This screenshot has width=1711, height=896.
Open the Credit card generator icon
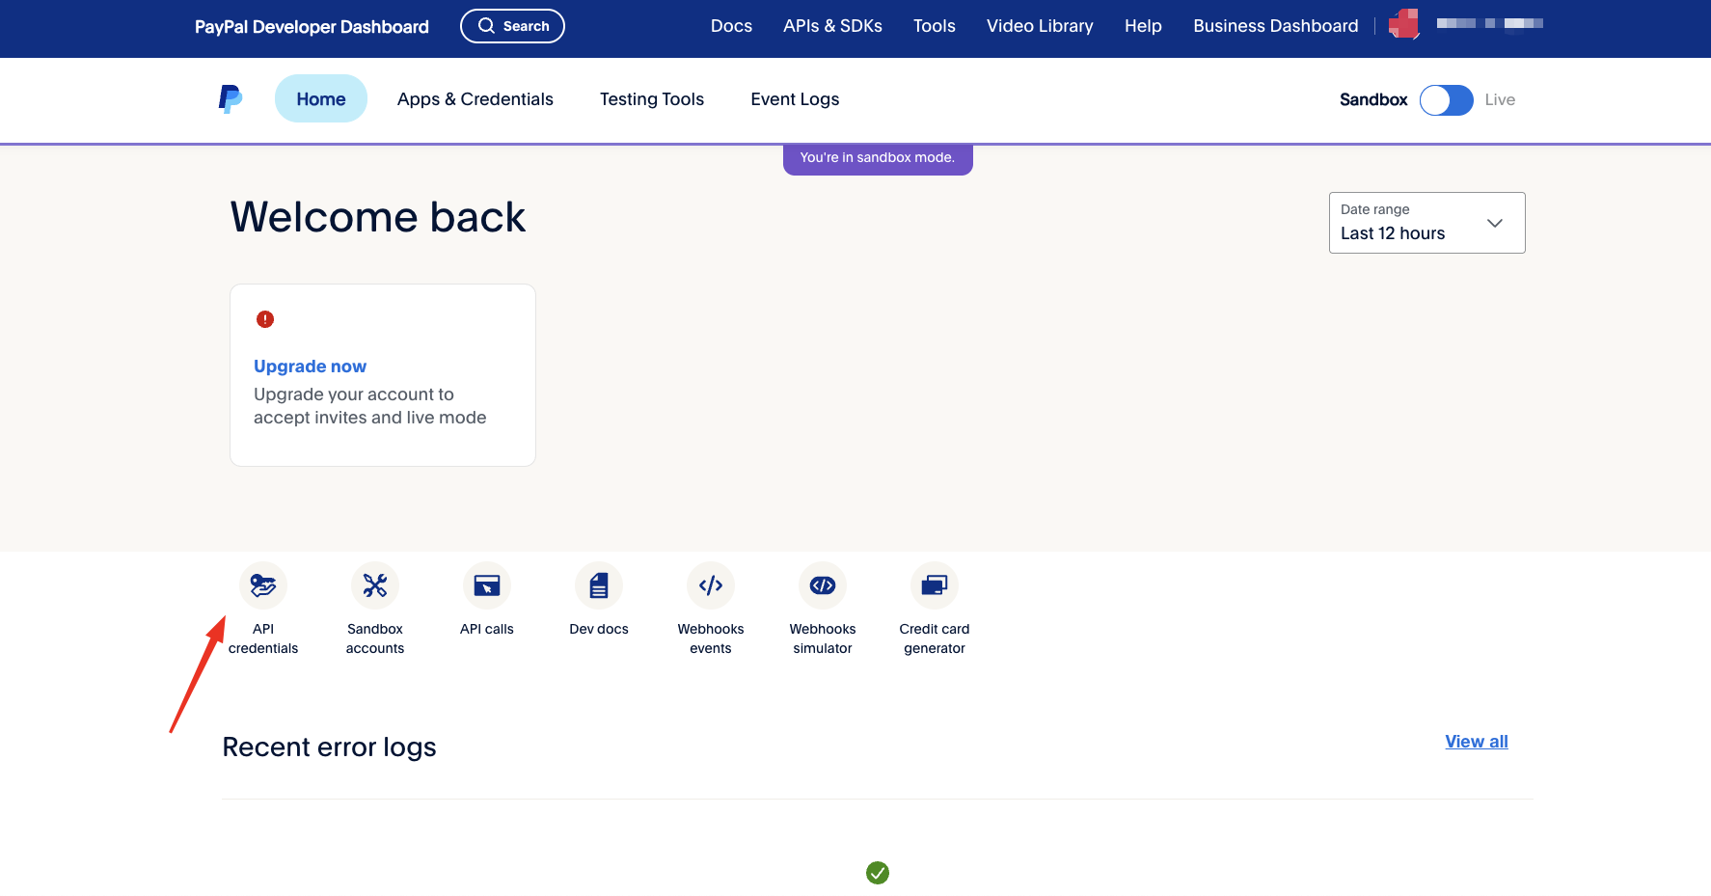point(934,585)
